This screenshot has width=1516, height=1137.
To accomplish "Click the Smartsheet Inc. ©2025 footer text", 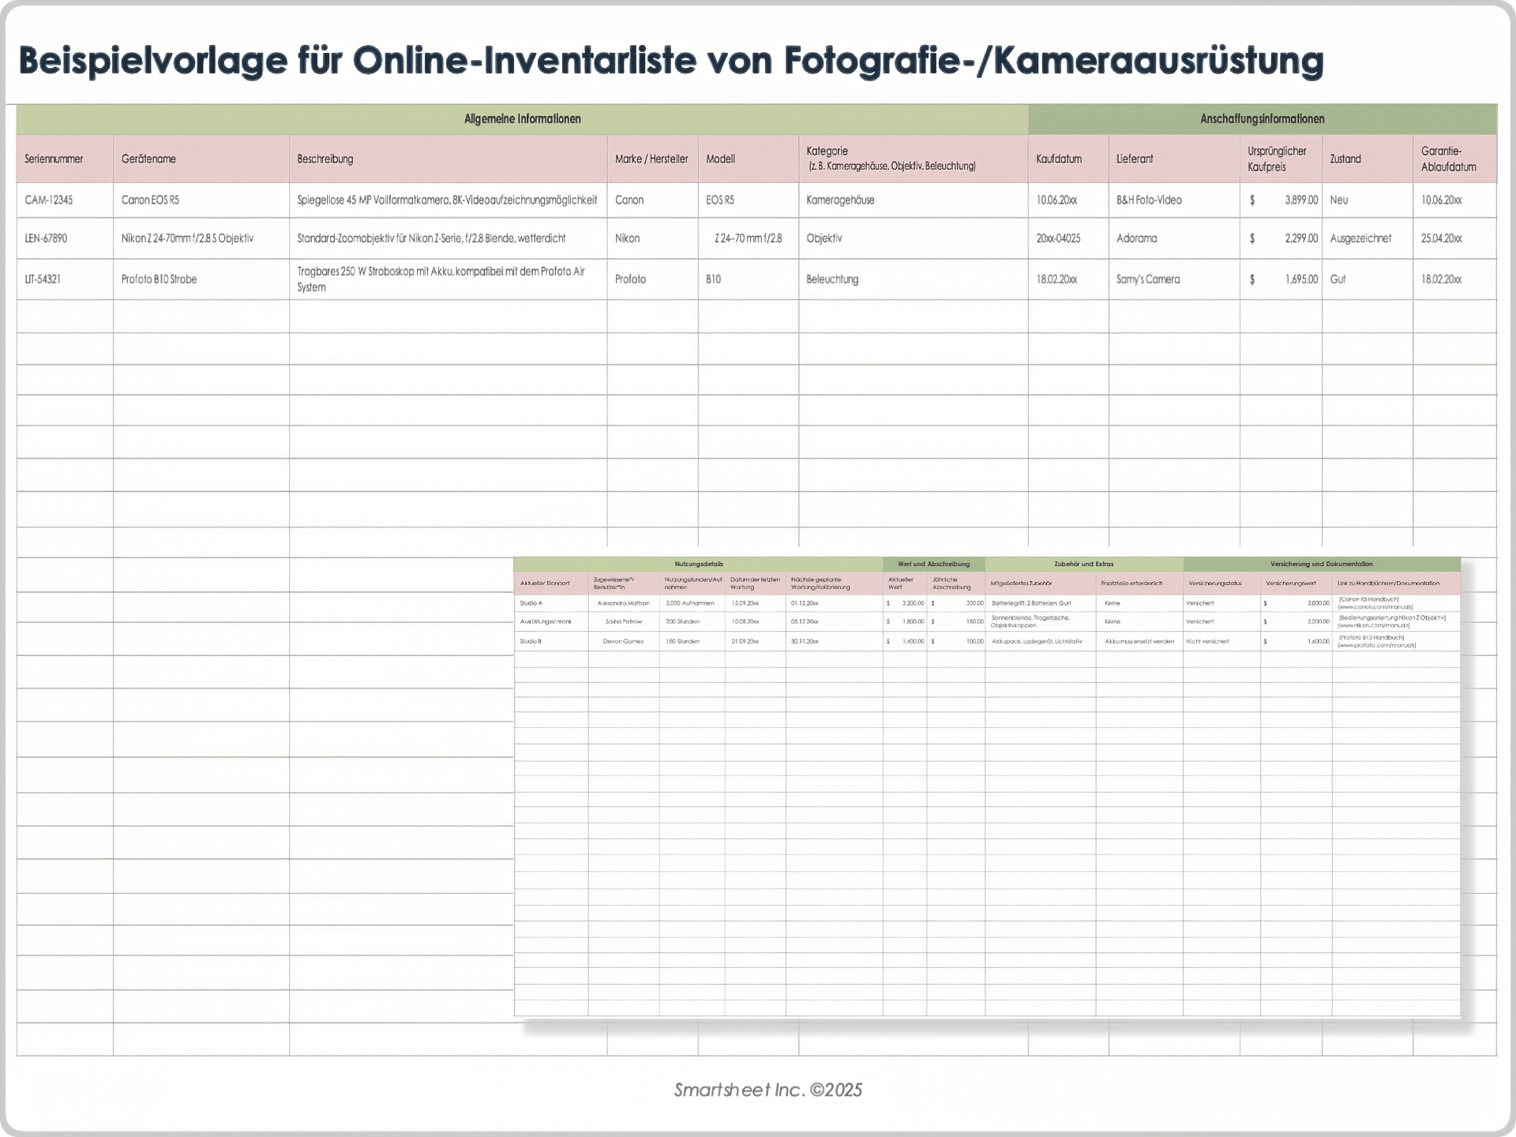I will point(767,1090).
